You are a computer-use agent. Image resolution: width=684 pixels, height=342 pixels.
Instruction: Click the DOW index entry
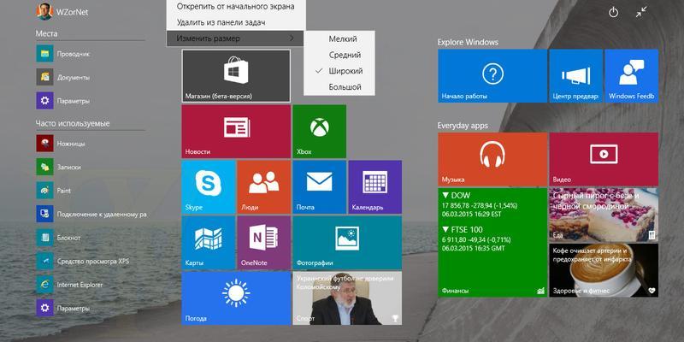click(481, 205)
